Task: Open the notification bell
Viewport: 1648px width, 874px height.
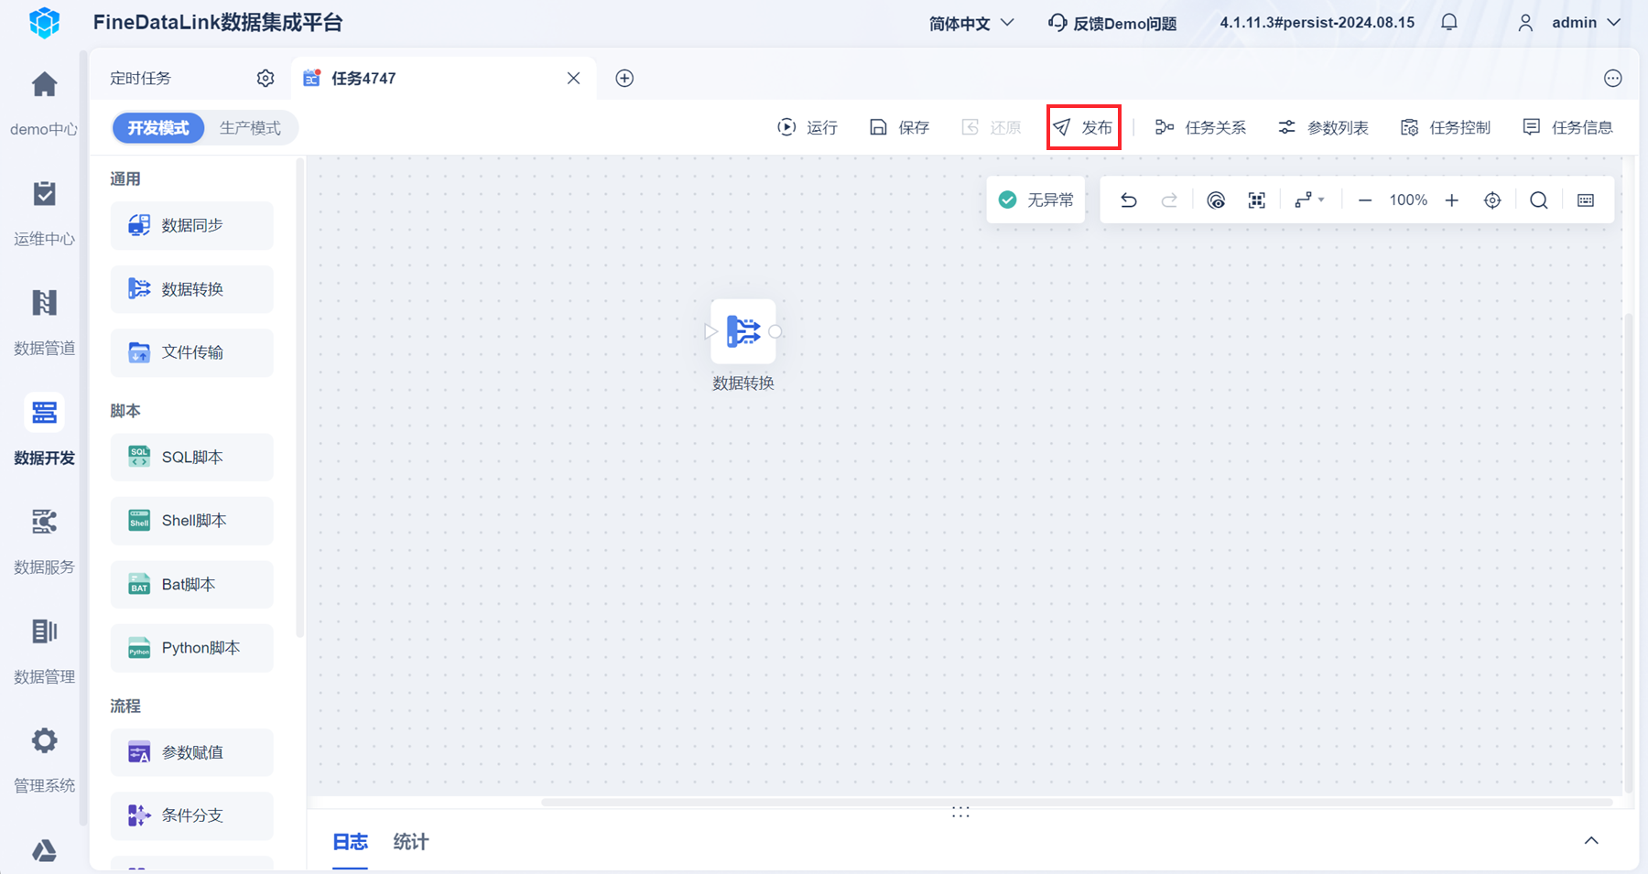Action: 1449,22
